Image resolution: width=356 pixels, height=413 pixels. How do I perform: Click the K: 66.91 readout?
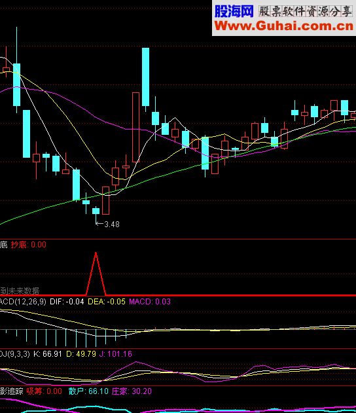click(48, 354)
